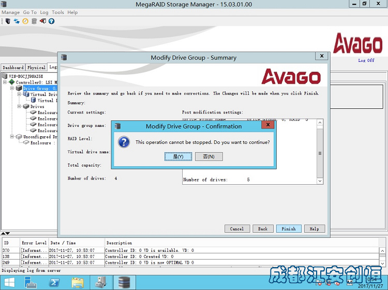
Task: Close the Confirmation dialog with X
Action: tap(268, 125)
